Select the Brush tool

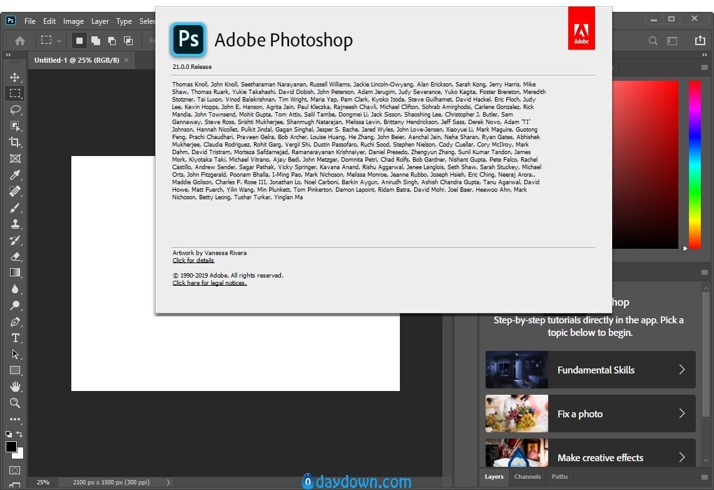[x=15, y=208]
